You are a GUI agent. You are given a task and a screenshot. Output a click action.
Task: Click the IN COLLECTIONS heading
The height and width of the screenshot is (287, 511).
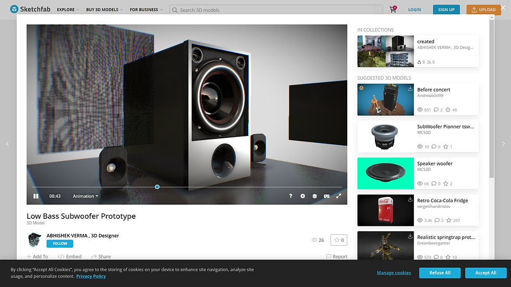375,30
